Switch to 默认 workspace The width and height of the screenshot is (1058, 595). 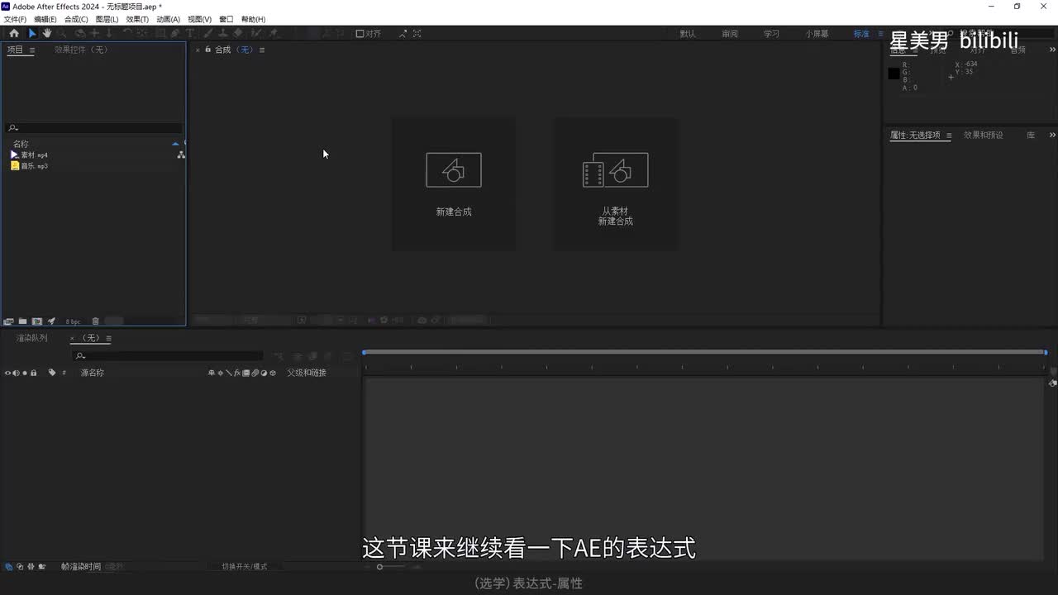(688, 34)
